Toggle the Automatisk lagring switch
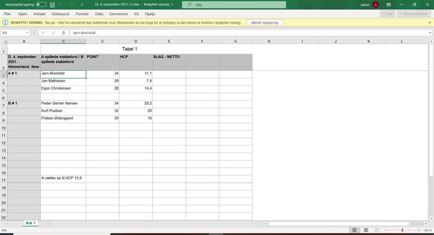The width and height of the screenshot is (434, 235). [x=41, y=4]
